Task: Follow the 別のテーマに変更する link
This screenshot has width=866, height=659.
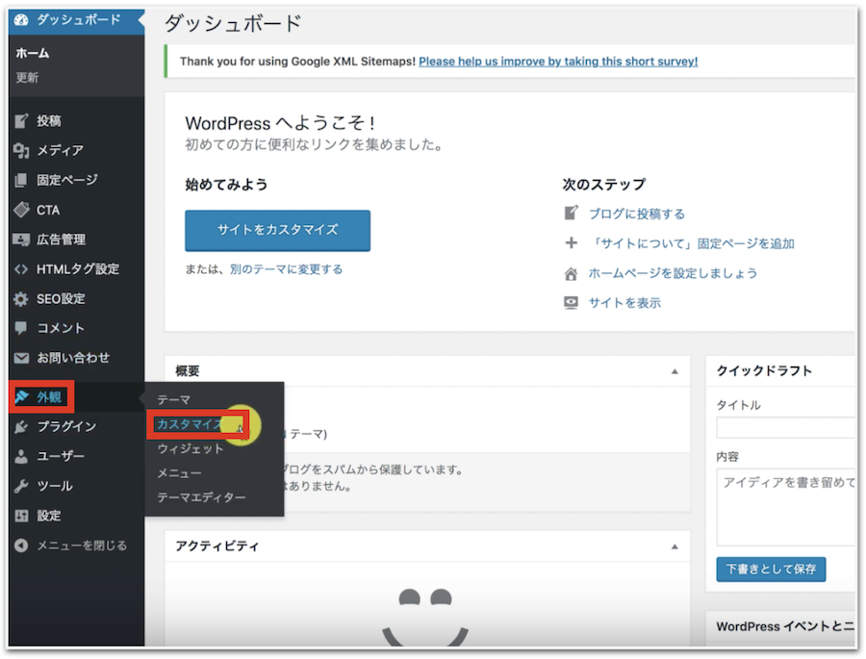Action: click(286, 269)
